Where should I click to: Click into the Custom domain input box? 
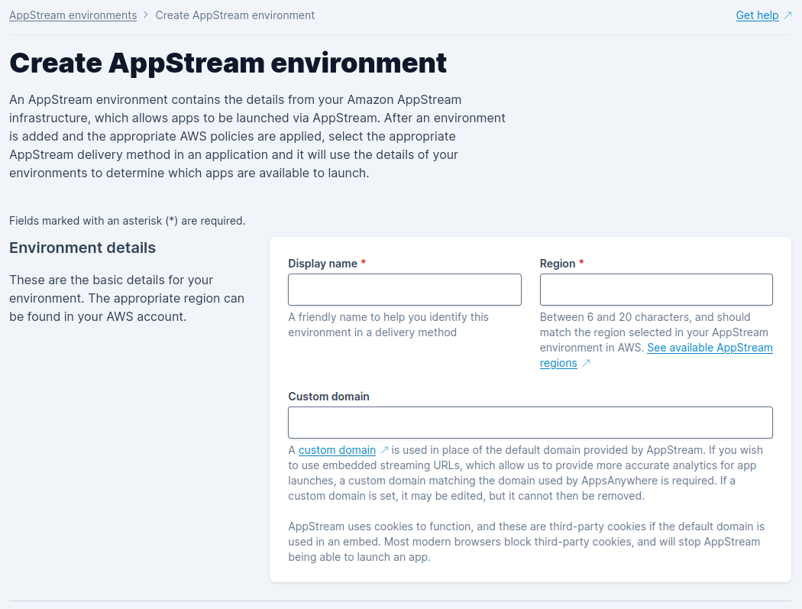[530, 423]
